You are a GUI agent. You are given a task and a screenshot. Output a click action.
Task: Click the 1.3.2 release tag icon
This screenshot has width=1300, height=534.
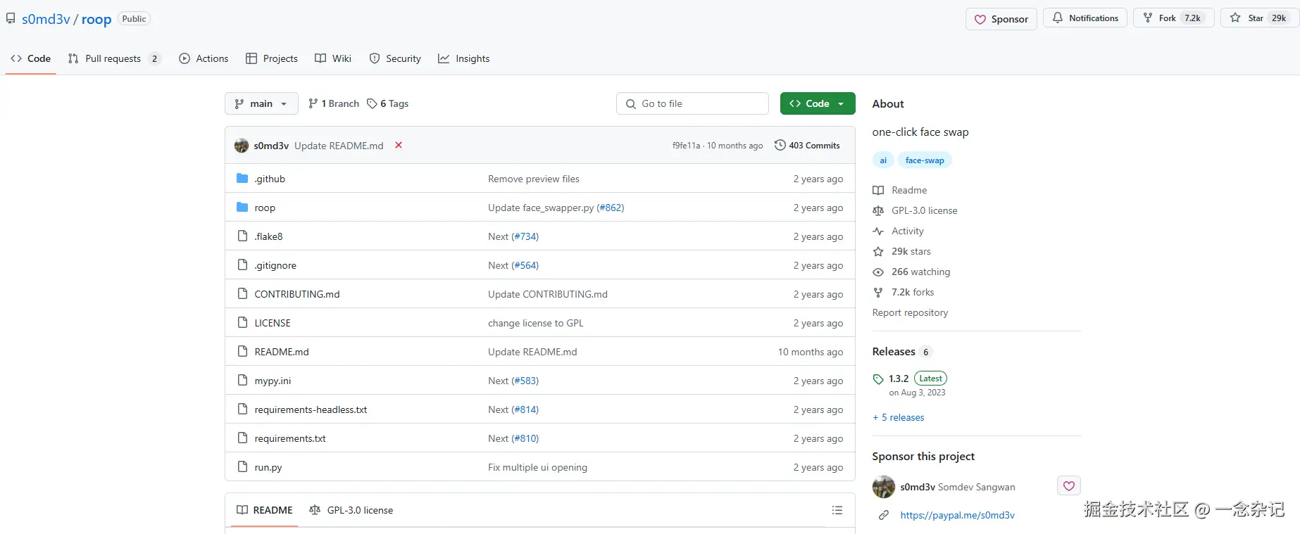point(878,379)
